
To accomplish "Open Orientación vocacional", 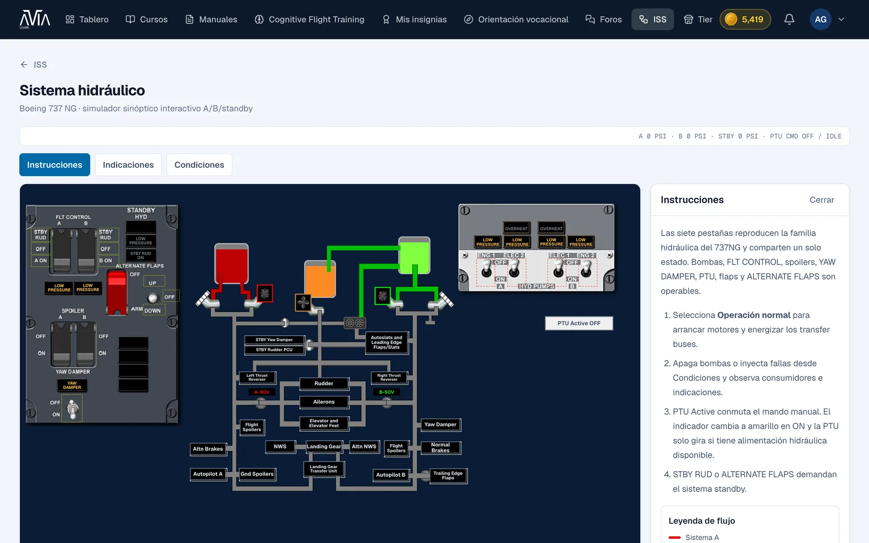I will pos(516,19).
